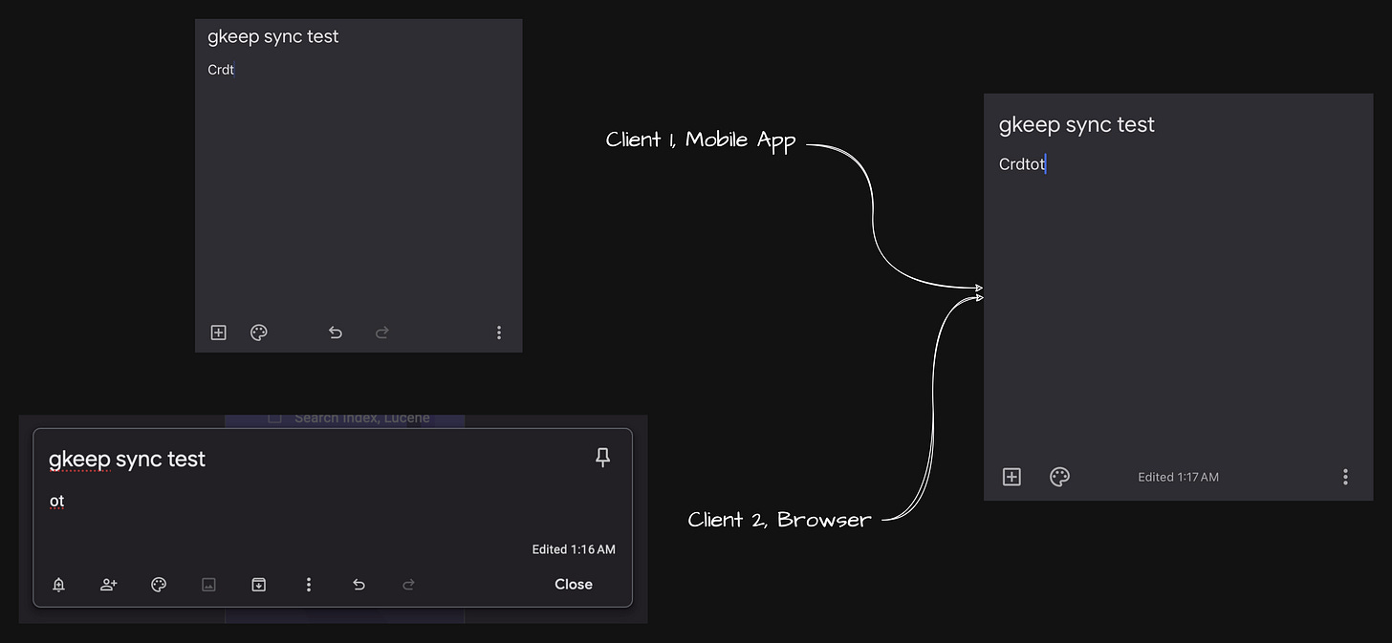1392x643 pixels.
Task: Tap plus-box add icon in the Crdt-only mobile note
Action: (x=219, y=332)
